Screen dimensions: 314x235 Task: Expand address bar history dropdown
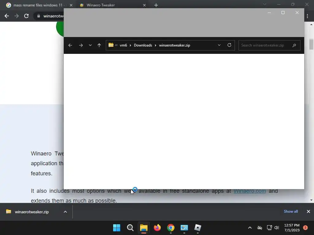click(219, 45)
